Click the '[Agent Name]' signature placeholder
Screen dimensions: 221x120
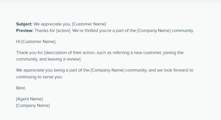(x=29, y=99)
